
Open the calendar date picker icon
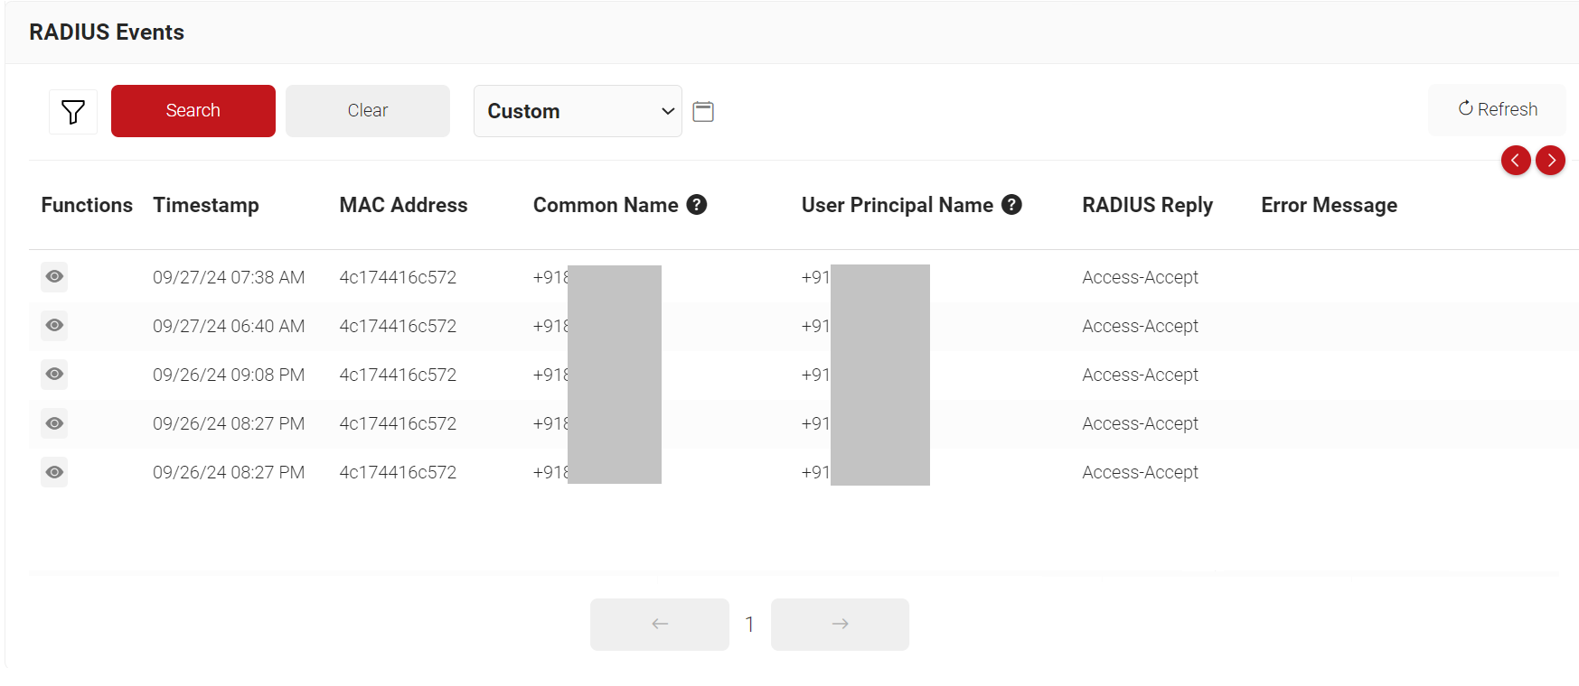(x=703, y=112)
